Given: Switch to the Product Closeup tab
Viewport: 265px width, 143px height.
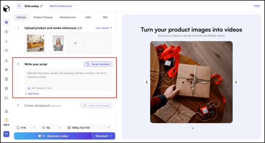Looking at the screenshot, I should 43,17.
